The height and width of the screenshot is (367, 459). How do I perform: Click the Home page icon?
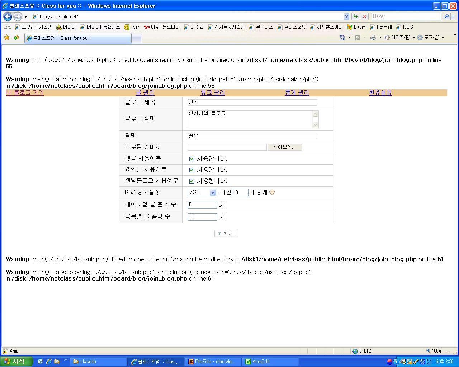click(x=342, y=38)
